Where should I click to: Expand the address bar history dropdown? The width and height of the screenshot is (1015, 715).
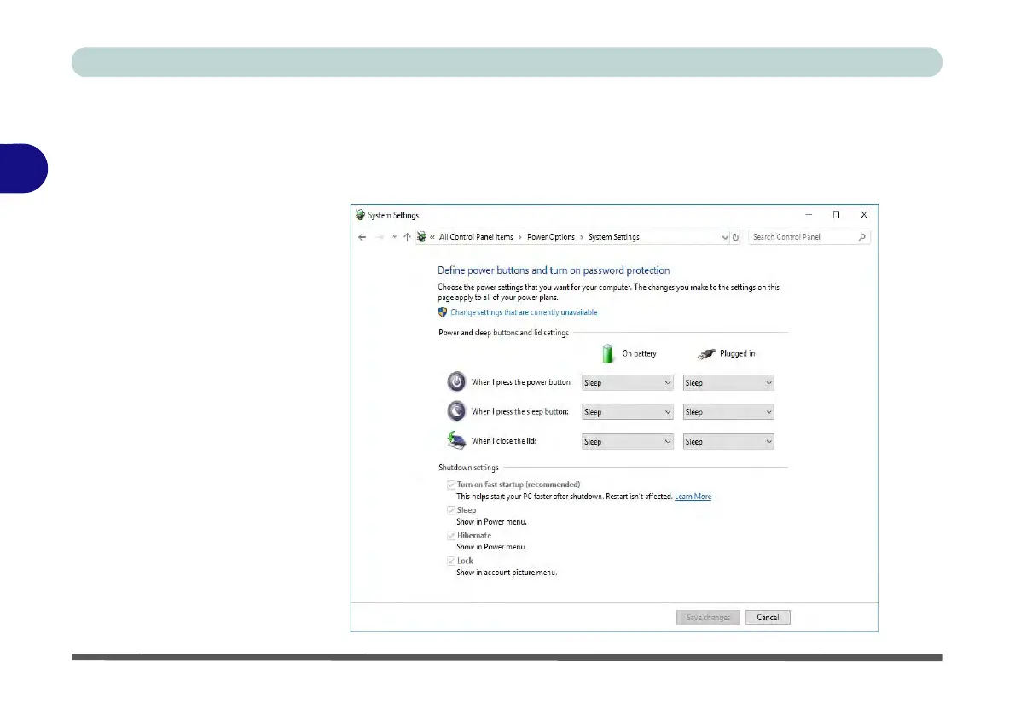click(724, 238)
